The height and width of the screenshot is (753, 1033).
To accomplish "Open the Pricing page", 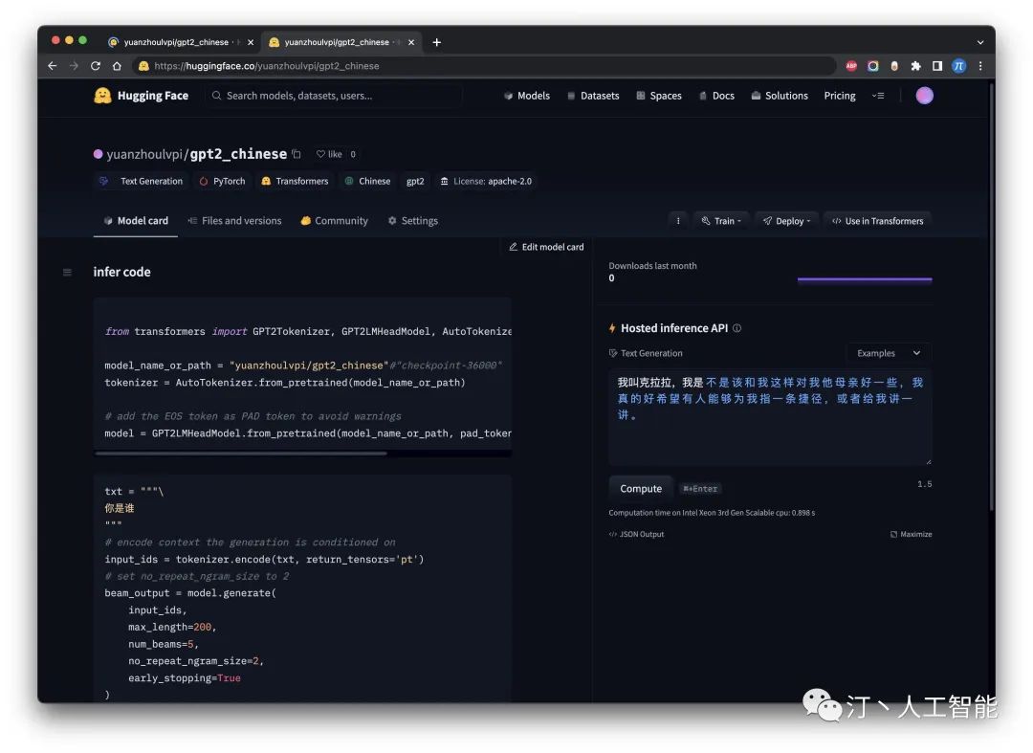I will [840, 96].
